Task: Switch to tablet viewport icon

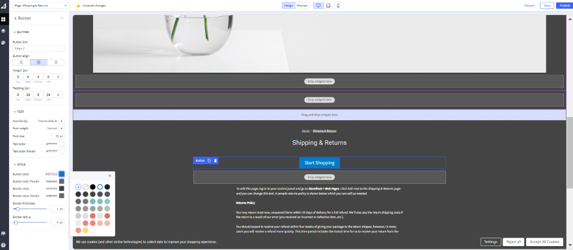Action: tap(328, 5)
